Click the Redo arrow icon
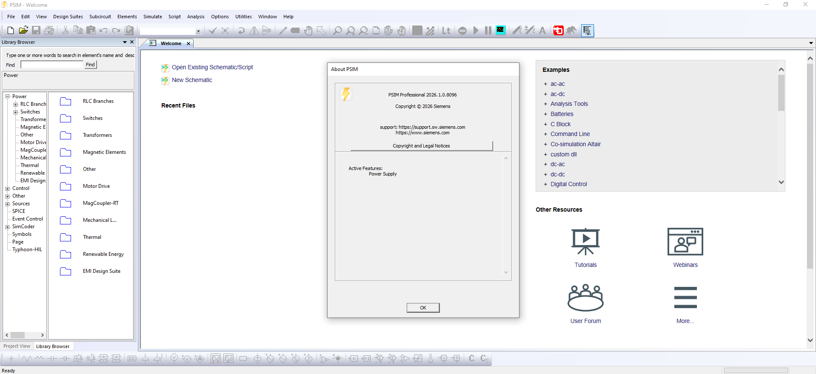Viewport: 816px width, 374px height. tap(116, 30)
